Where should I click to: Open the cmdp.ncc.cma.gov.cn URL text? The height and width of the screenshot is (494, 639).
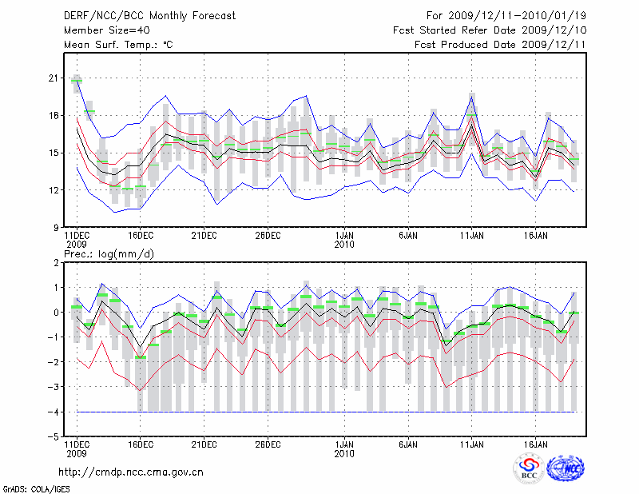coord(131,472)
